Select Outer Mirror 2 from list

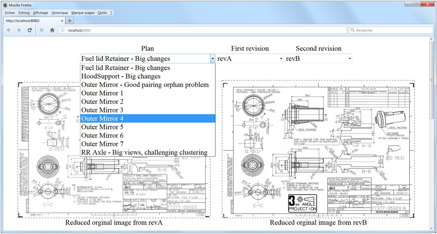(148, 102)
